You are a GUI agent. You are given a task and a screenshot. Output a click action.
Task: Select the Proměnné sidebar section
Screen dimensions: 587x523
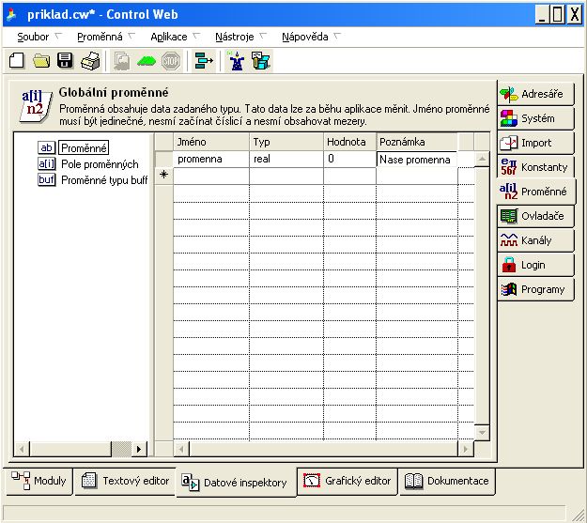pos(537,192)
